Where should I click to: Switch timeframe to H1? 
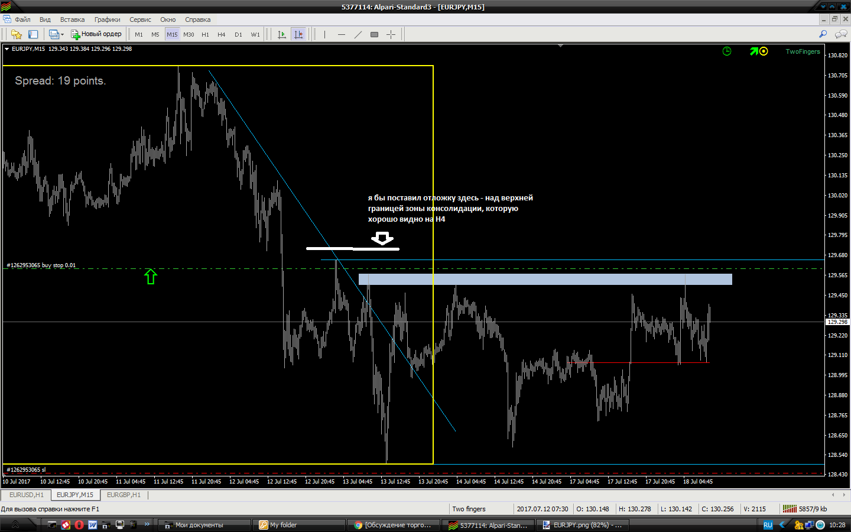[205, 34]
